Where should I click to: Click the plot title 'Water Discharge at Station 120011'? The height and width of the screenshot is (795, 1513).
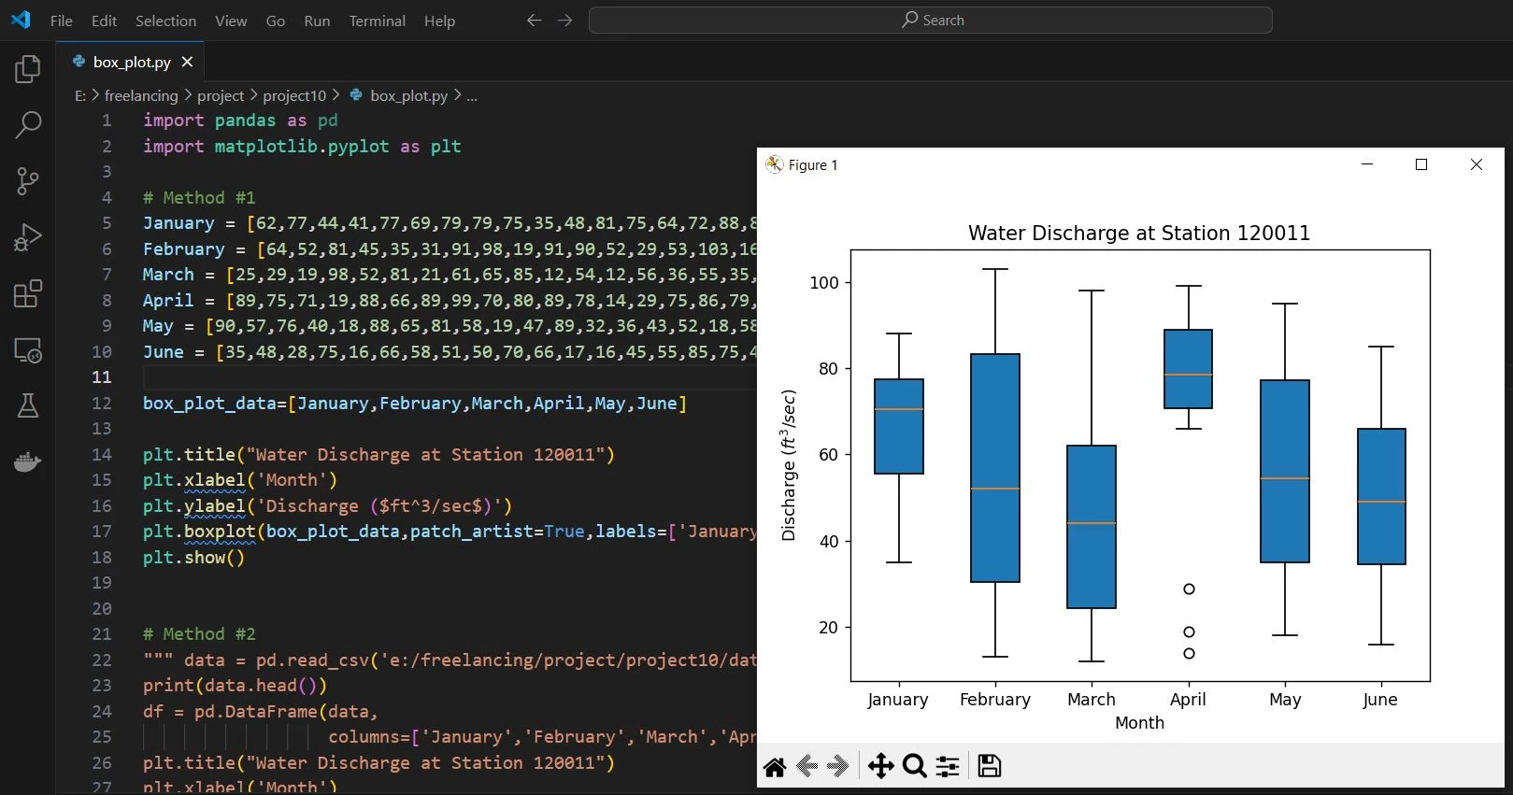click(x=1139, y=233)
